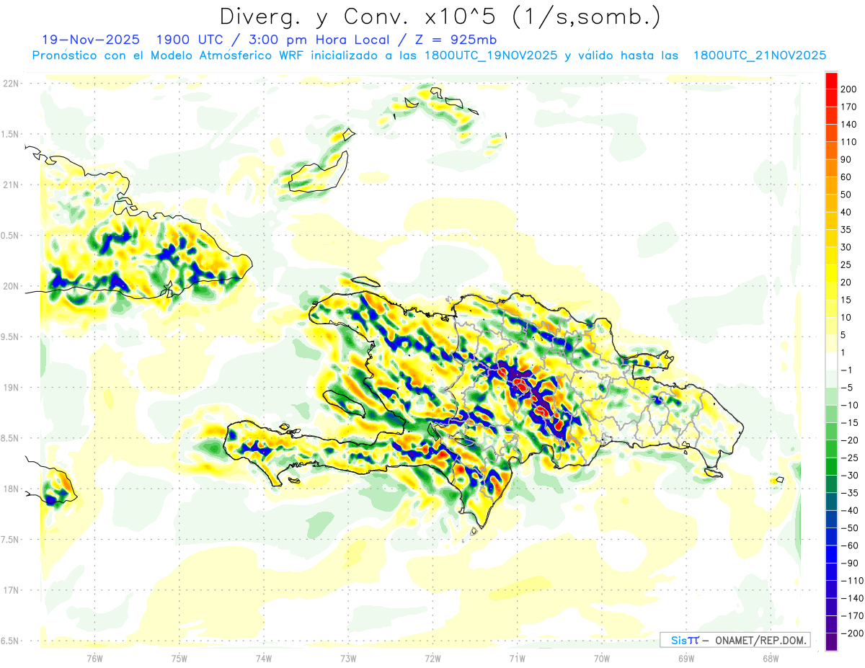
Task: Click the "-90" value on color scale
Action: [848, 563]
